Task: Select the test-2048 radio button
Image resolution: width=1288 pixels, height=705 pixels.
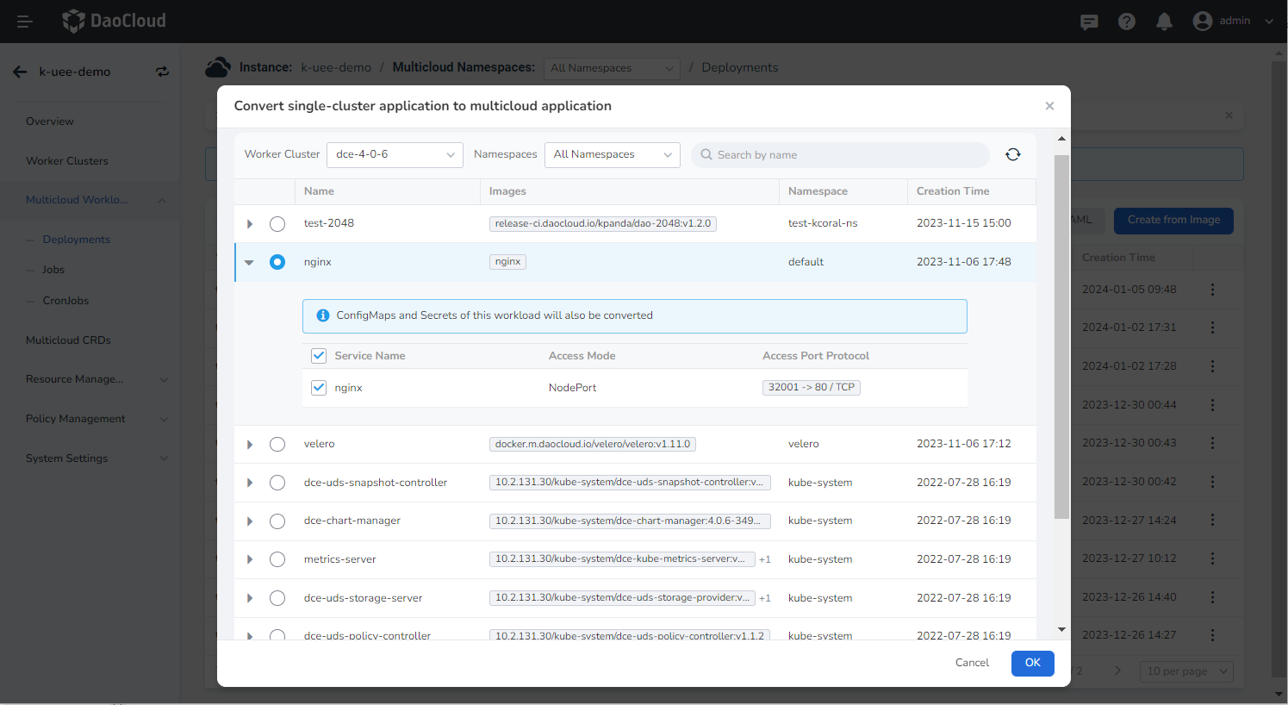Action: pyautogui.click(x=277, y=224)
